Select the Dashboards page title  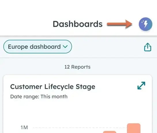coord(77,24)
